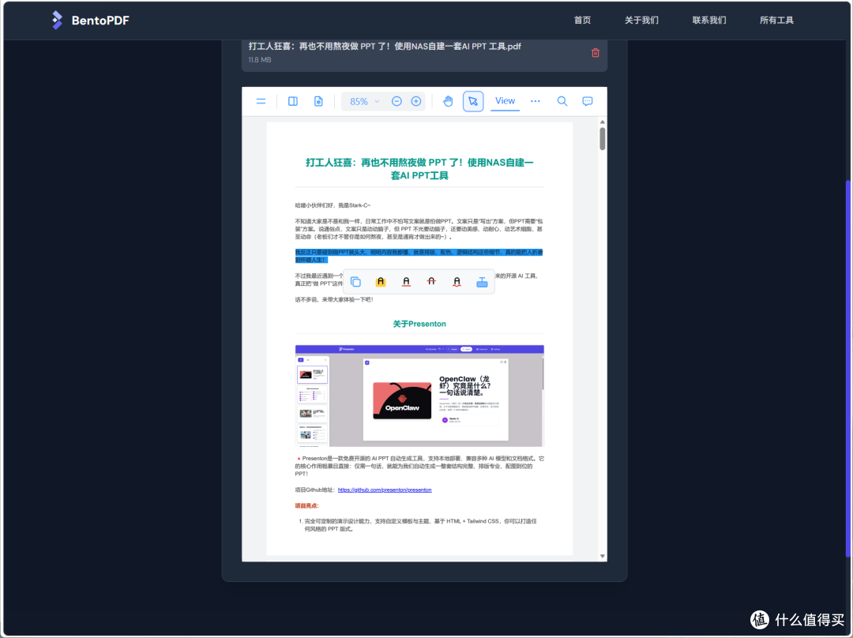Copy selected text with the copy icon
This screenshot has width=853, height=638.
click(355, 282)
